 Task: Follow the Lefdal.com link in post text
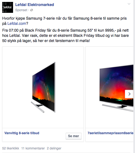[x=17, y=23]
